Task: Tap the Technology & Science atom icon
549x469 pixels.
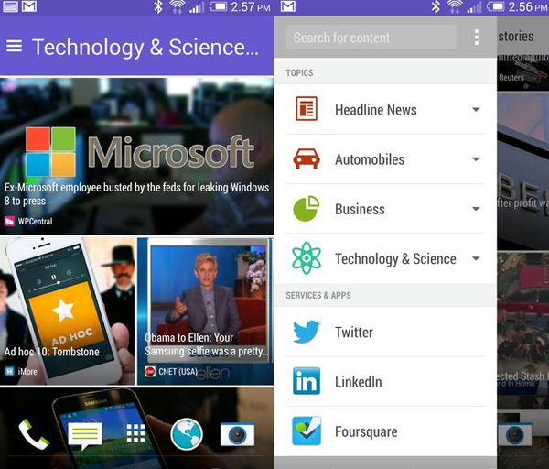Action: (x=307, y=258)
